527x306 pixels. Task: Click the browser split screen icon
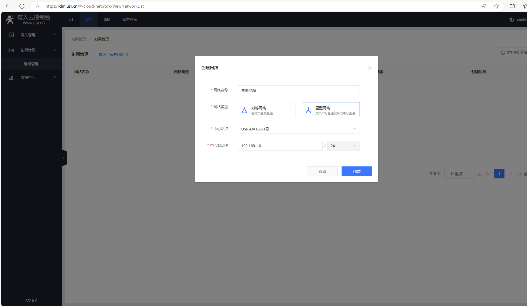[x=512, y=6]
